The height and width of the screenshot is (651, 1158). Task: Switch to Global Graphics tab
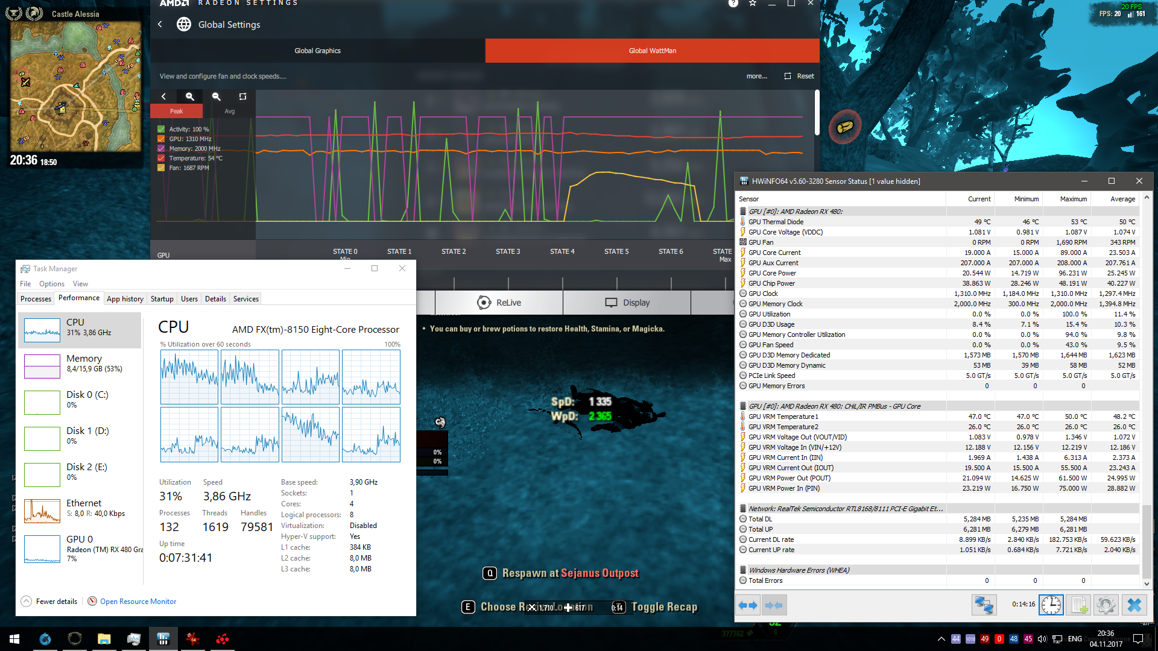tap(317, 51)
